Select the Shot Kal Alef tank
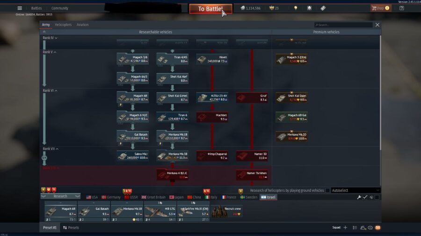Screen dimensions: 421x236 (172, 78)
